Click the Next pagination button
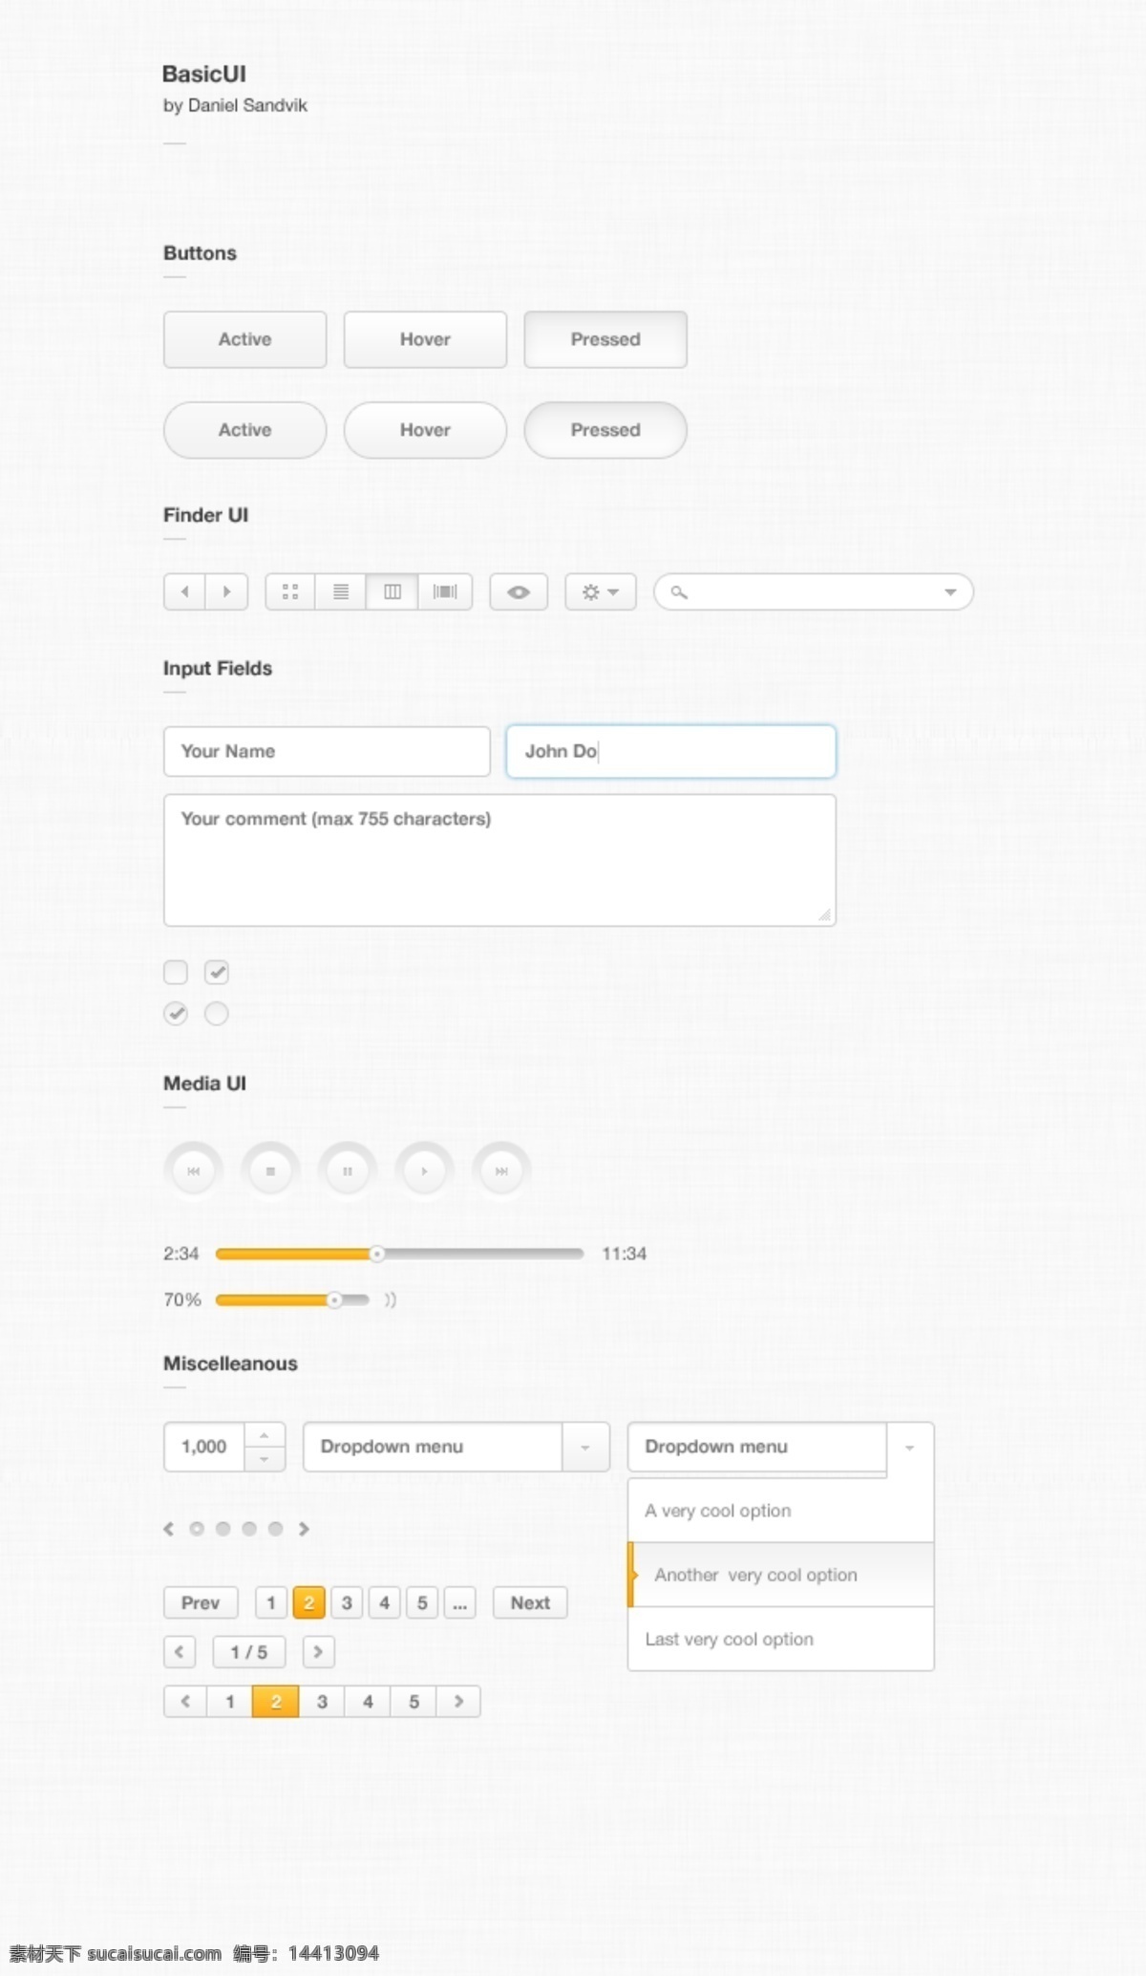The image size is (1146, 1976). (530, 1602)
